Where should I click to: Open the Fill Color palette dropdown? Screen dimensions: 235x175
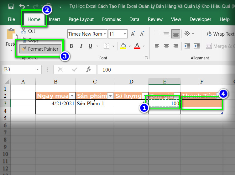click(130, 46)
